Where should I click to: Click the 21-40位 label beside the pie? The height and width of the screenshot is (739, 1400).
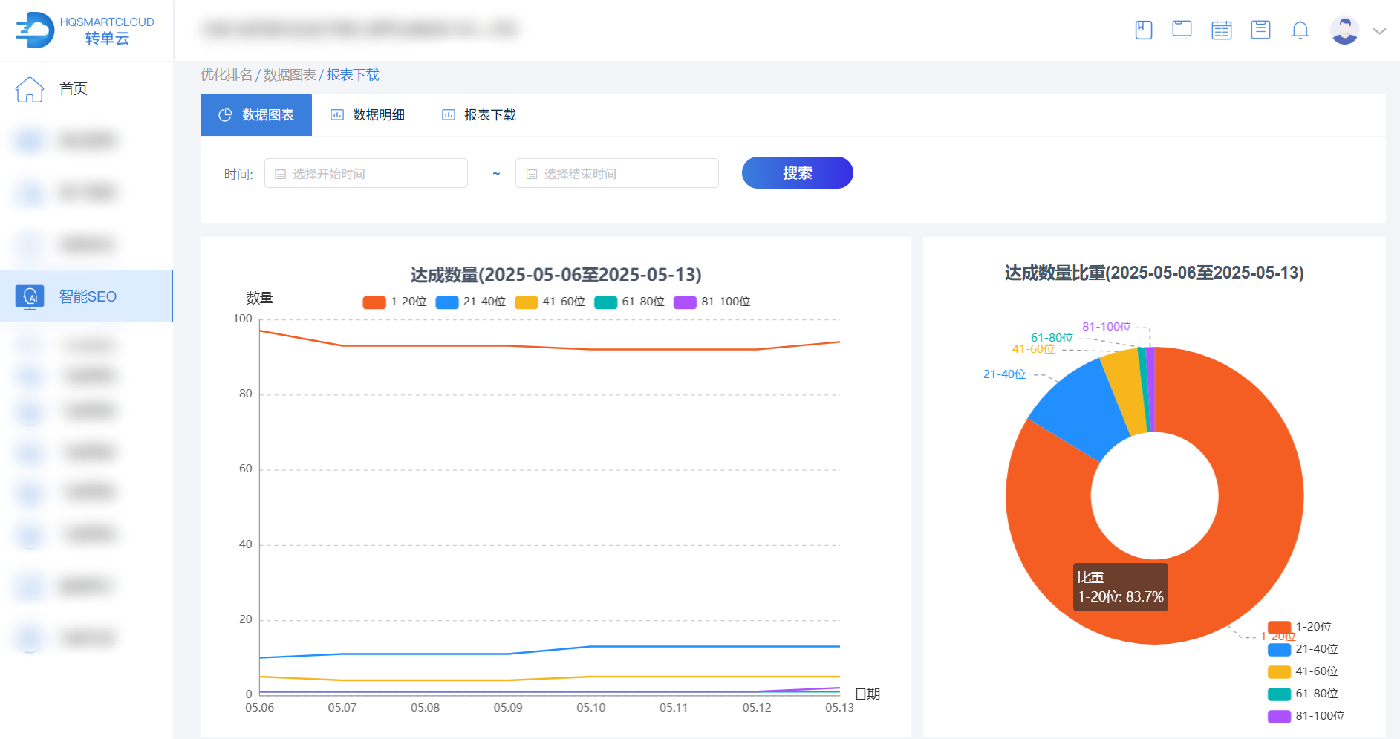tap(1004, 374)
